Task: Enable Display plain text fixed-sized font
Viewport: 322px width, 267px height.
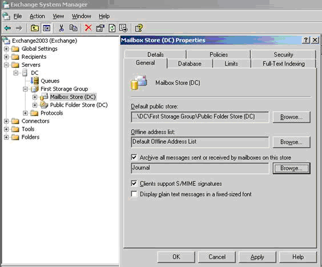Action: 134,194
